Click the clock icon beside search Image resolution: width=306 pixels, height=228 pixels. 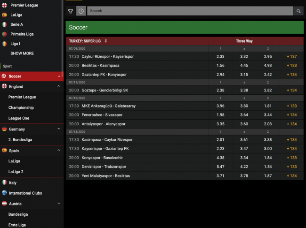tap(81, 11)
